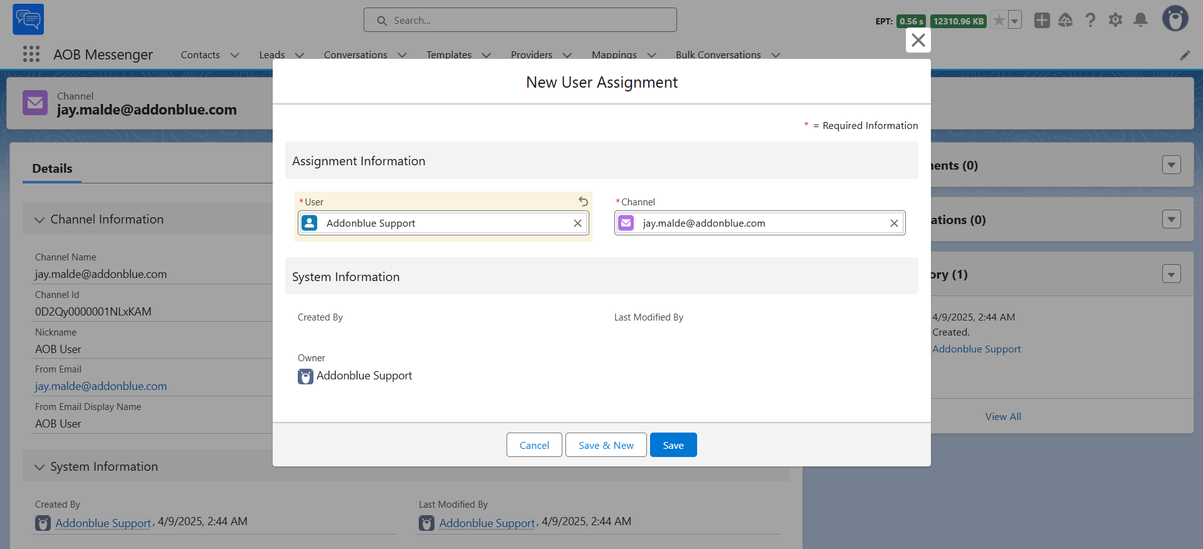This screenshot has height=549, width=1203.
Task: Open the App Launcher grid icon
Action: click(31, 54)
